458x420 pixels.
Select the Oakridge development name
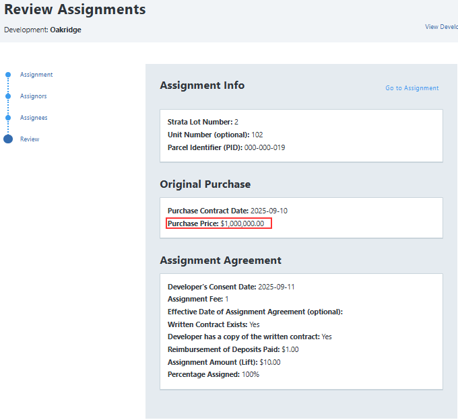pos(66,30)
